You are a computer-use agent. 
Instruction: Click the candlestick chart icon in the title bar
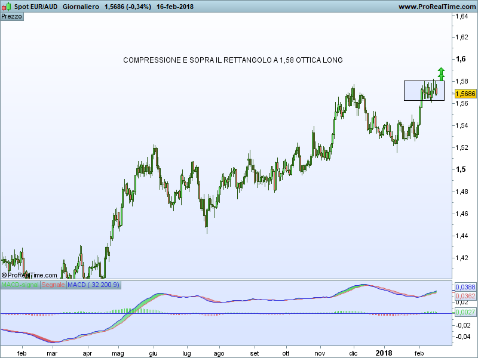point(6,7)
